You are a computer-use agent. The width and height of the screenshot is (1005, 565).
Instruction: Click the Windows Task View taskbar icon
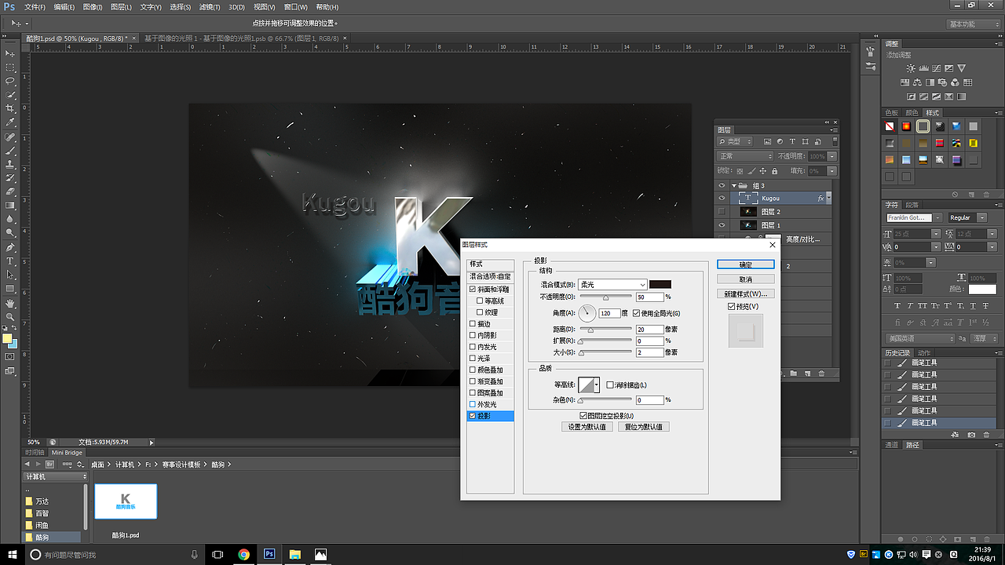[218, 554]
